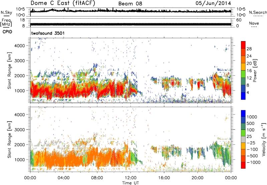Pick the gray −25 to 25 velocity swatch
The width and height of the screenshot is (267, 185).
(243, 140)
